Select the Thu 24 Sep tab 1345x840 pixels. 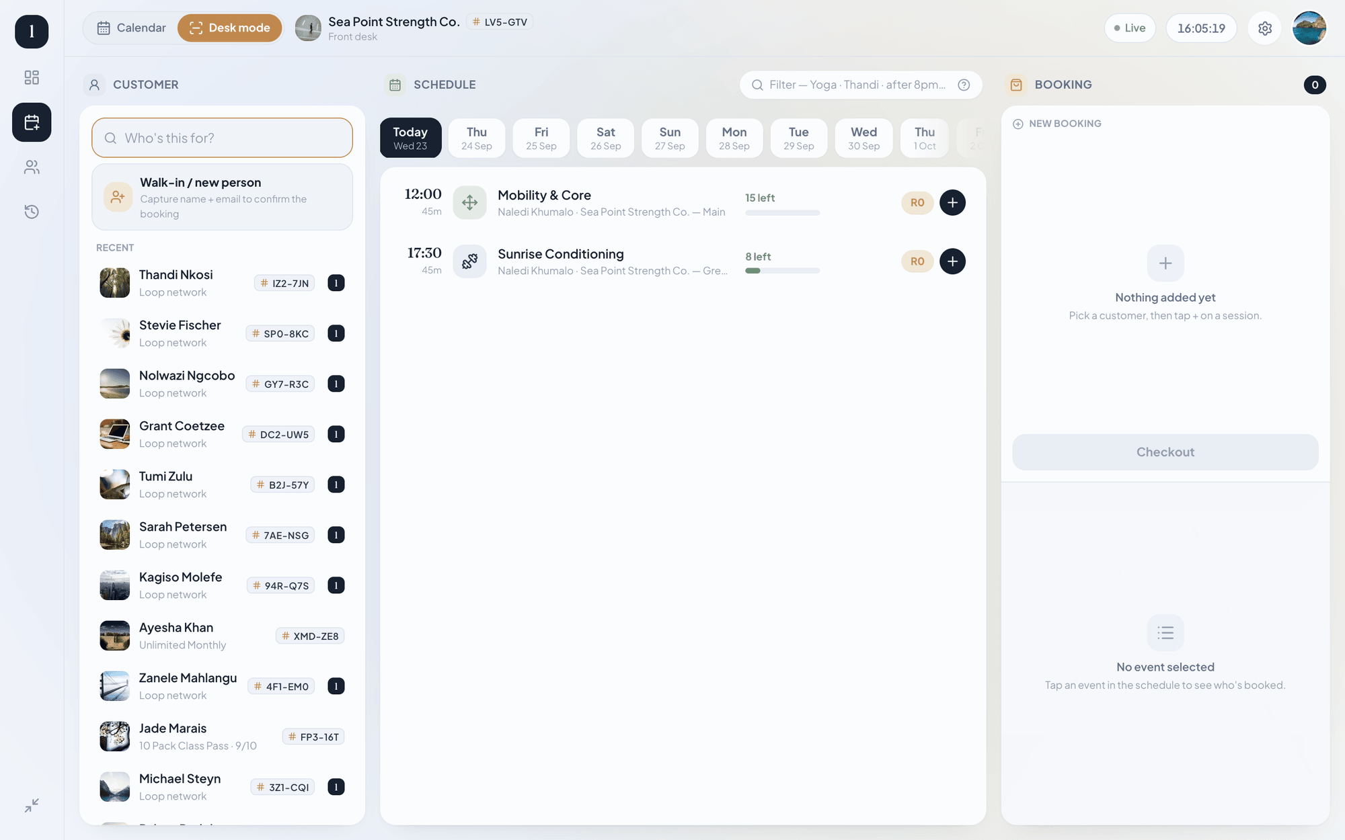click(x=477, y=138)
